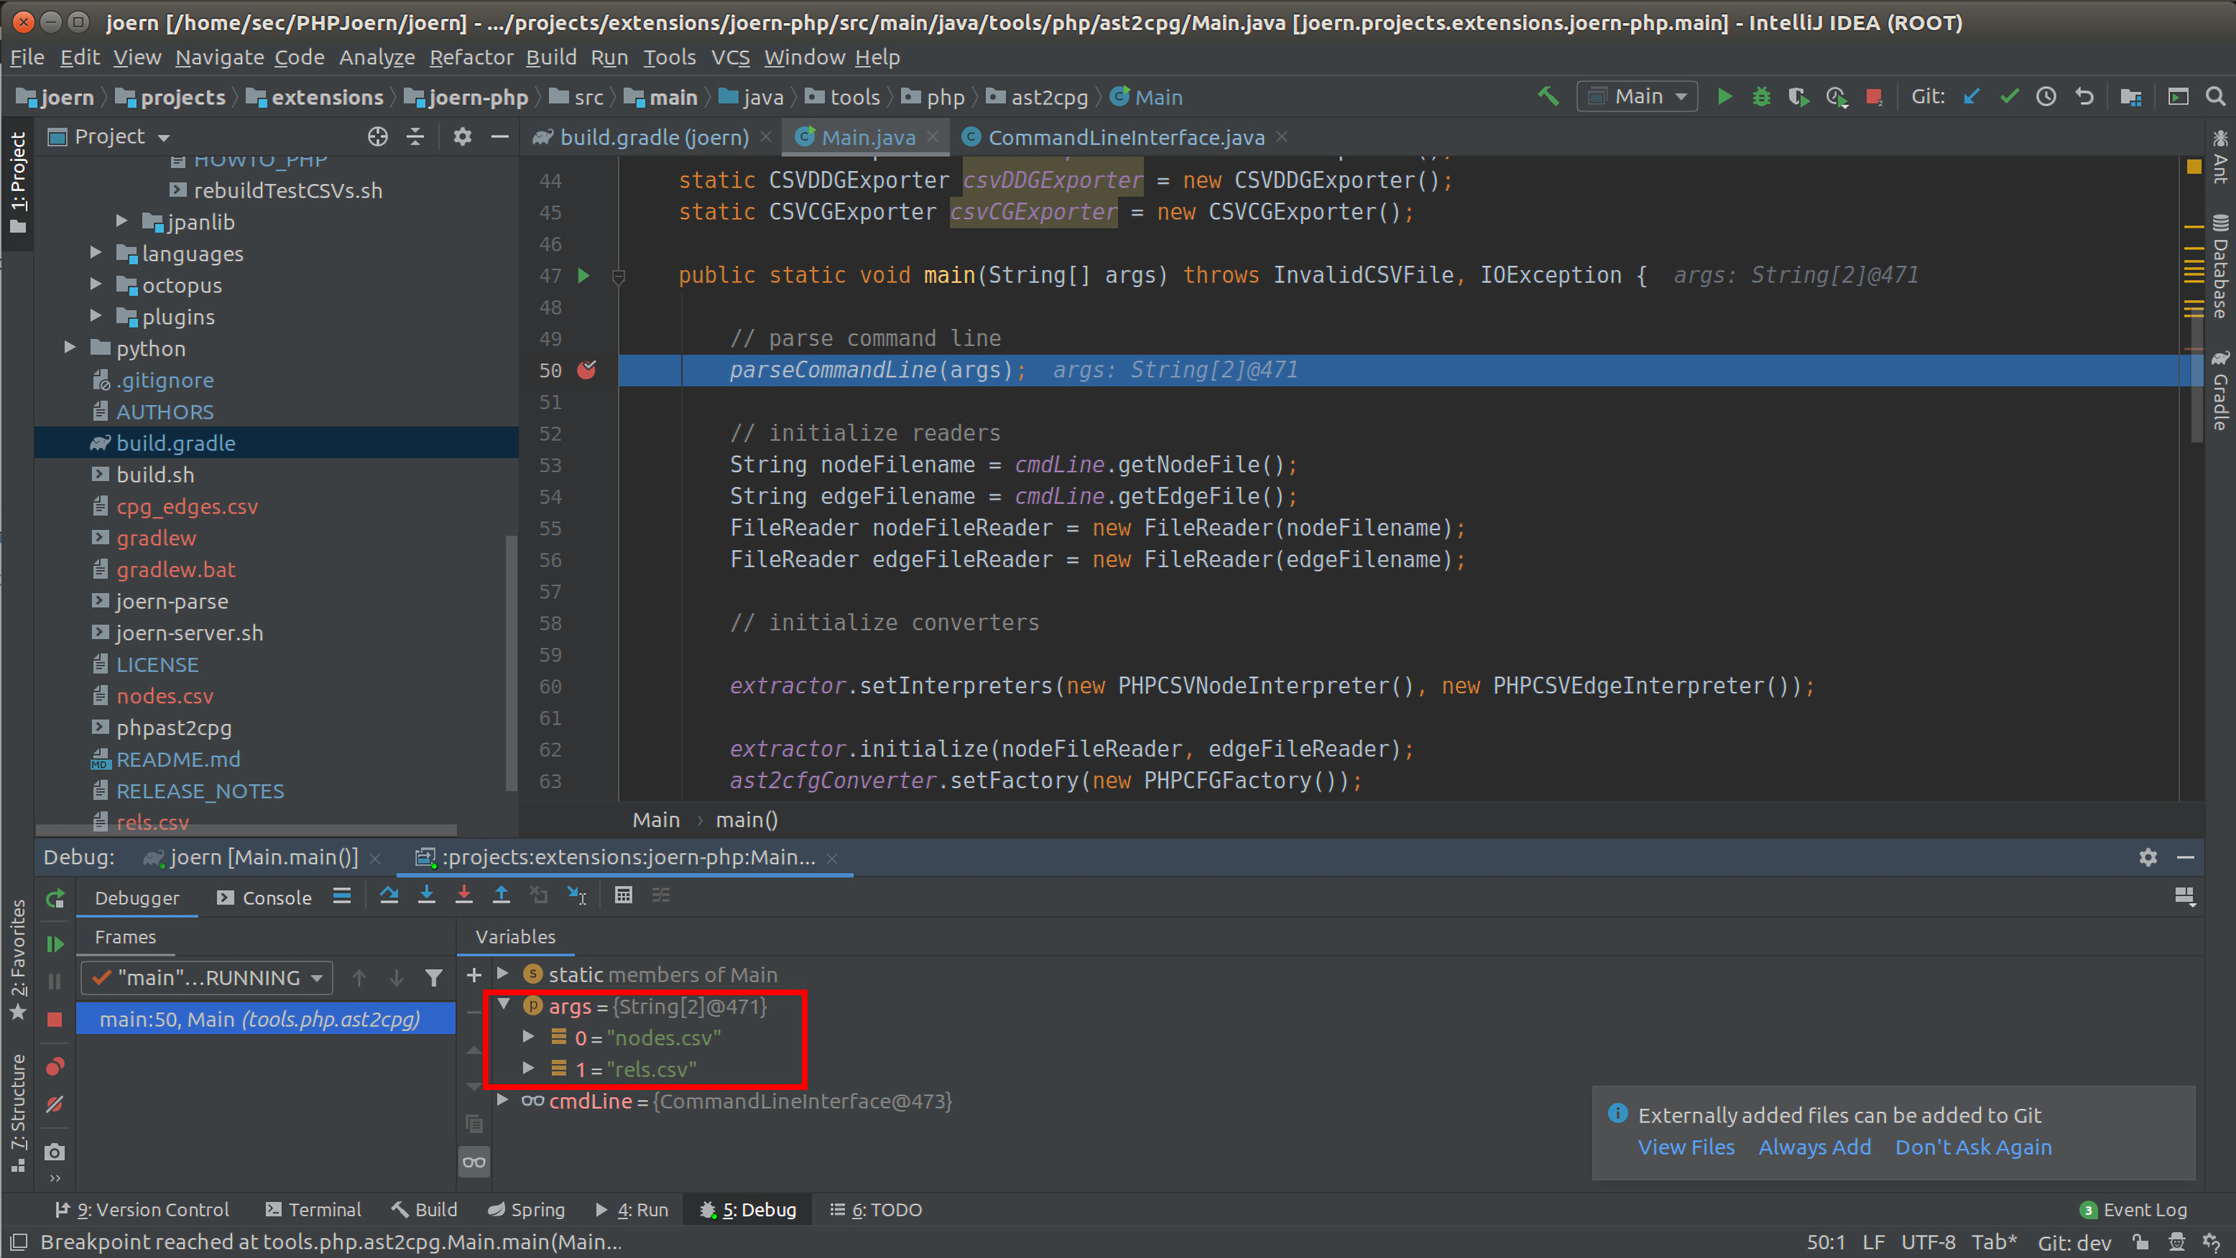Expand the languages folder
Viewport: 2236px width, 1258px height.
(x=96, y=253)
